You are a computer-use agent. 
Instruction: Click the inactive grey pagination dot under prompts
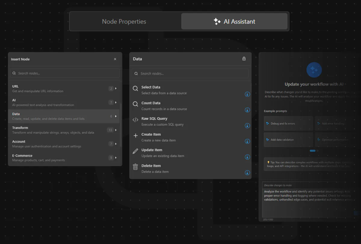click(317, 151)
